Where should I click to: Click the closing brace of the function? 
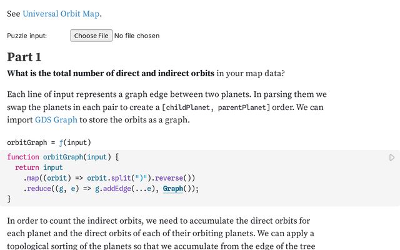pos(9,199)
